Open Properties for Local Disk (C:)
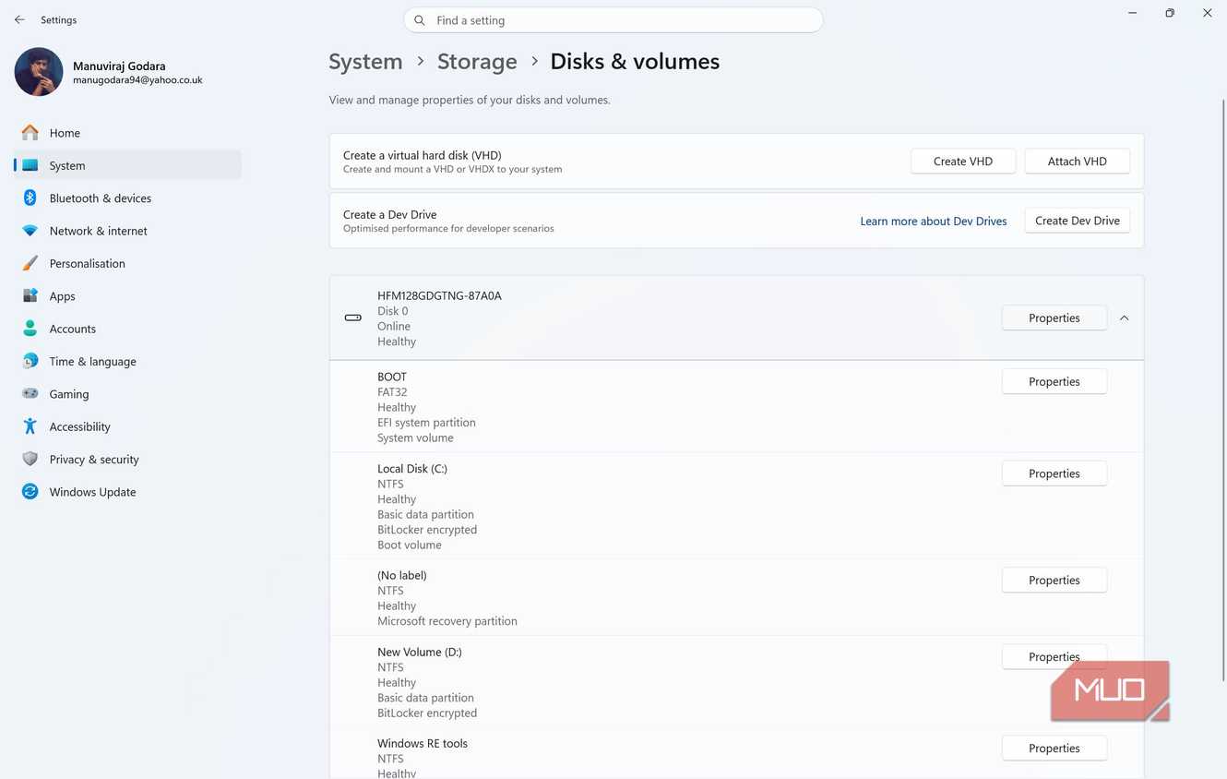 [x=1054, y=473]
